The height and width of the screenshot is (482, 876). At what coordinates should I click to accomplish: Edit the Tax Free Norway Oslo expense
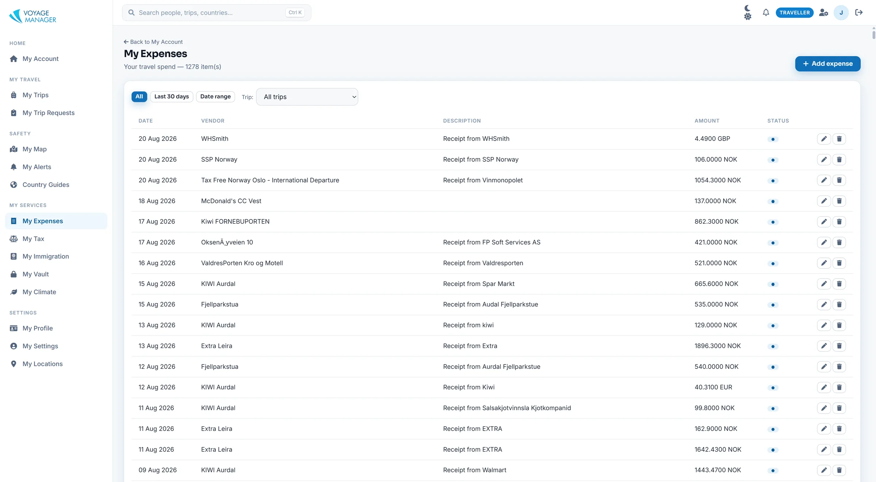(824, 180)
